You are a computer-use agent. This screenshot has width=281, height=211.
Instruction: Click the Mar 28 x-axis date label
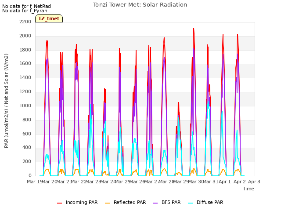pos(166,182)
